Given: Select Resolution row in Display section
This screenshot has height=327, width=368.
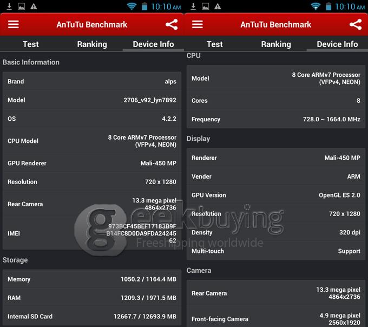Looking at the screenshot, I should tap(276, 214).
